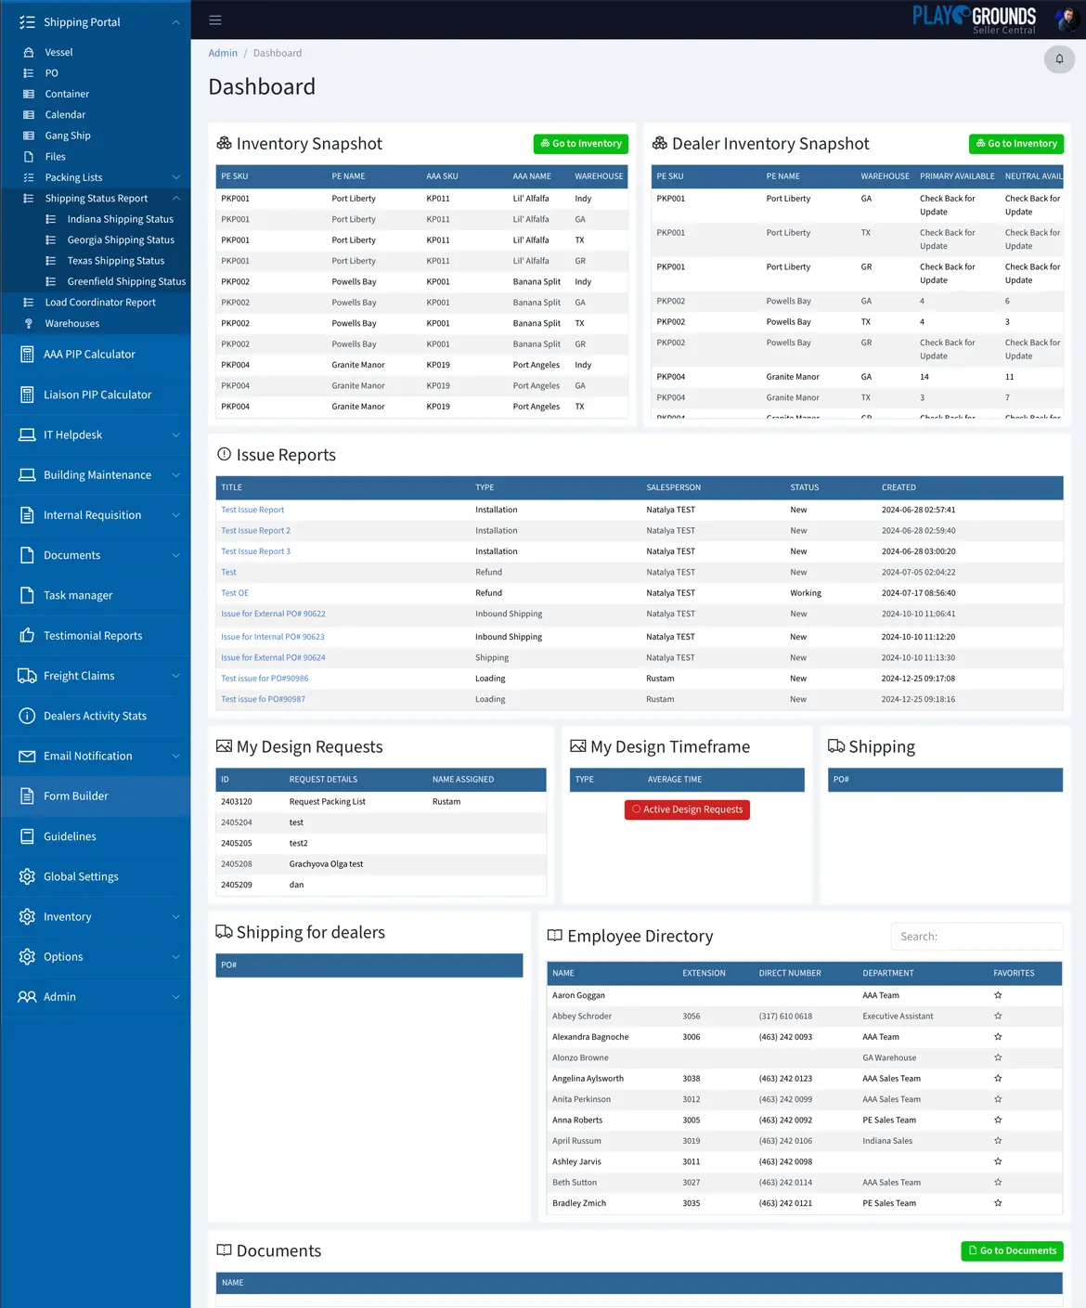The image size is (1086, 1308).
Task: Select the Warehouses icon
Action: [x=29, y=323]
